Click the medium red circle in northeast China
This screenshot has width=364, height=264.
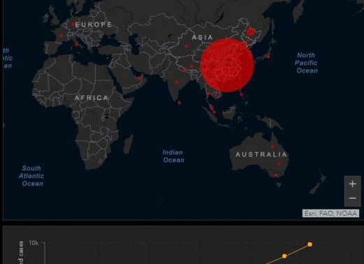pyautogui.click(x=250, y=32)
